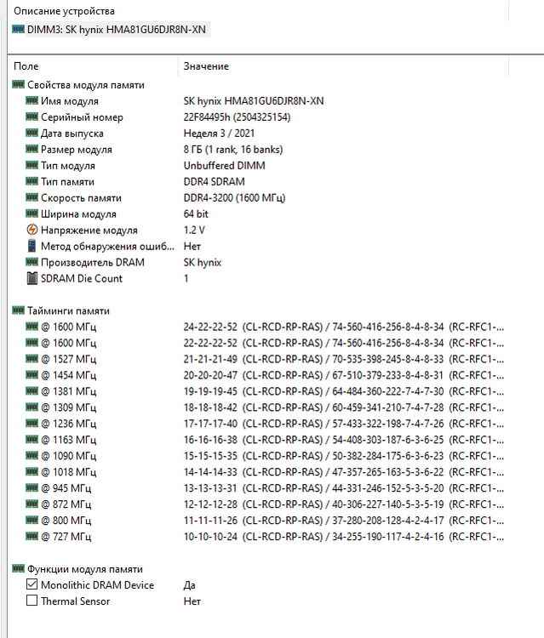Select the Имя модуля field label

click(70, 101)
